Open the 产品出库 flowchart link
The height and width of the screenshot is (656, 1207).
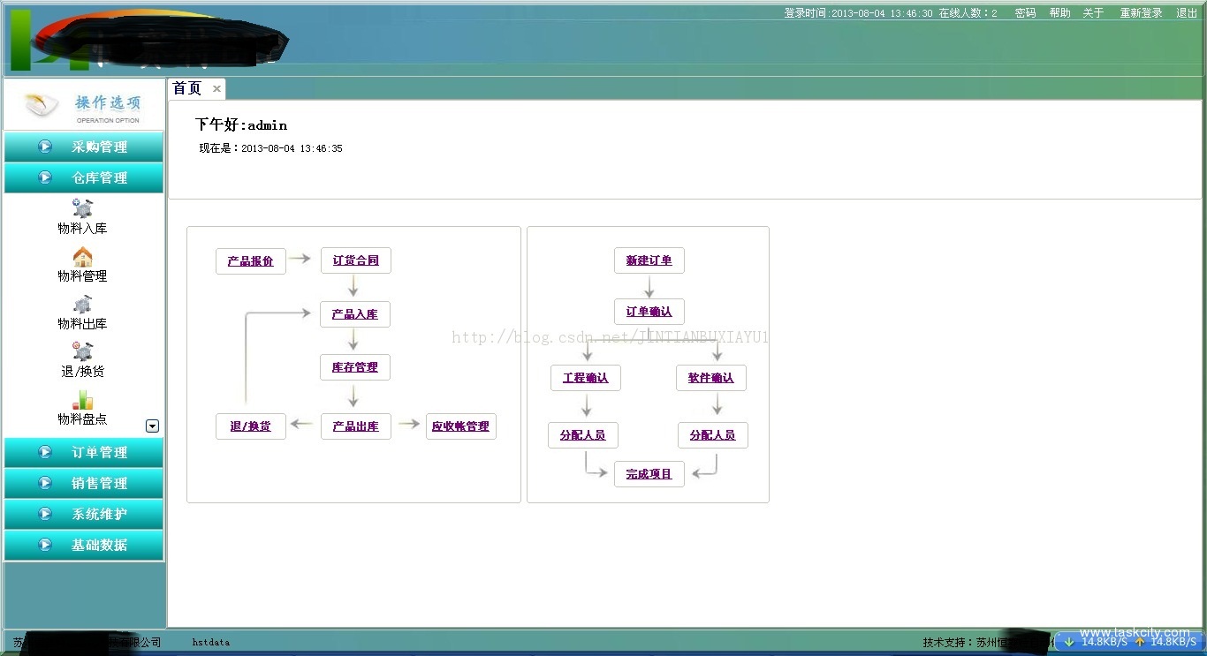(x=355, y=426)
